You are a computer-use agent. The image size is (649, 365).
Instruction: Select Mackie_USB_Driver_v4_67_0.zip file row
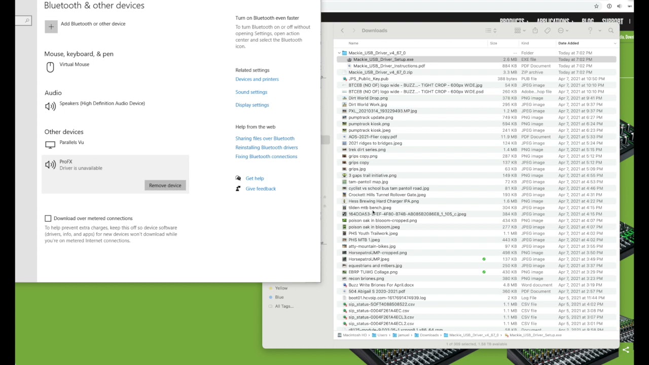pyautogui.click(x=477, y=72)
